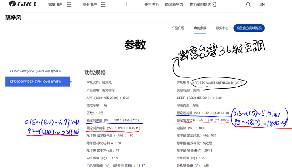Click 能效等级: 1级 row
This screenshot has height=168, width=292.
point(97,105)
